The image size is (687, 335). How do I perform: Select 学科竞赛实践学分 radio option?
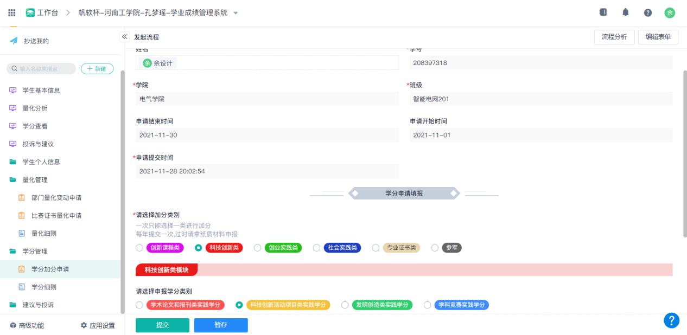[x=428, y=305]
